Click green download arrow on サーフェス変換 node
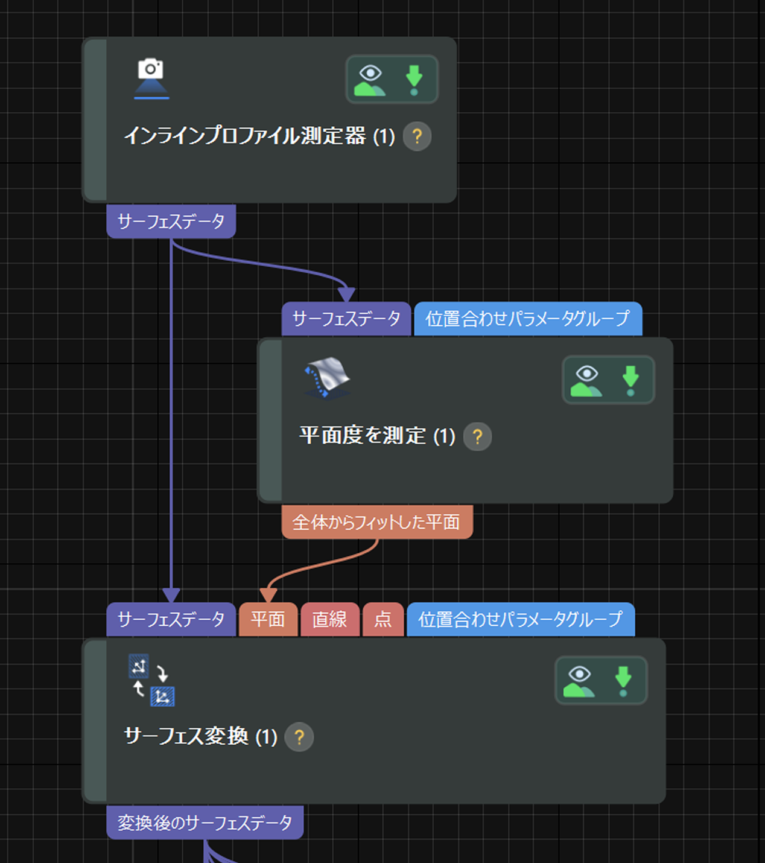Image resolution: width=765 pixels, height=863 pixels. [x=623, y=681]
